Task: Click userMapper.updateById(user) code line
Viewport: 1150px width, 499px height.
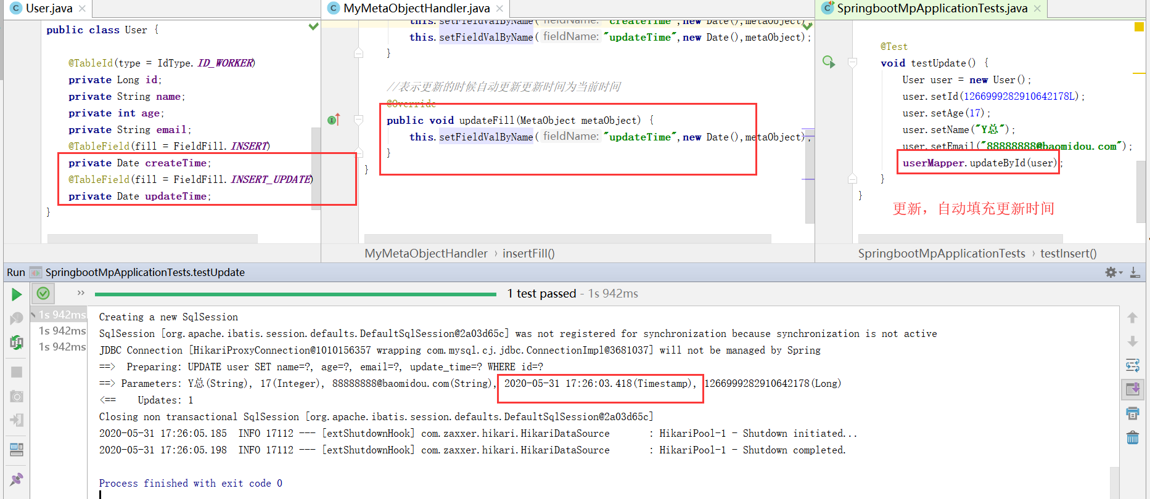Action: point(982,163)
